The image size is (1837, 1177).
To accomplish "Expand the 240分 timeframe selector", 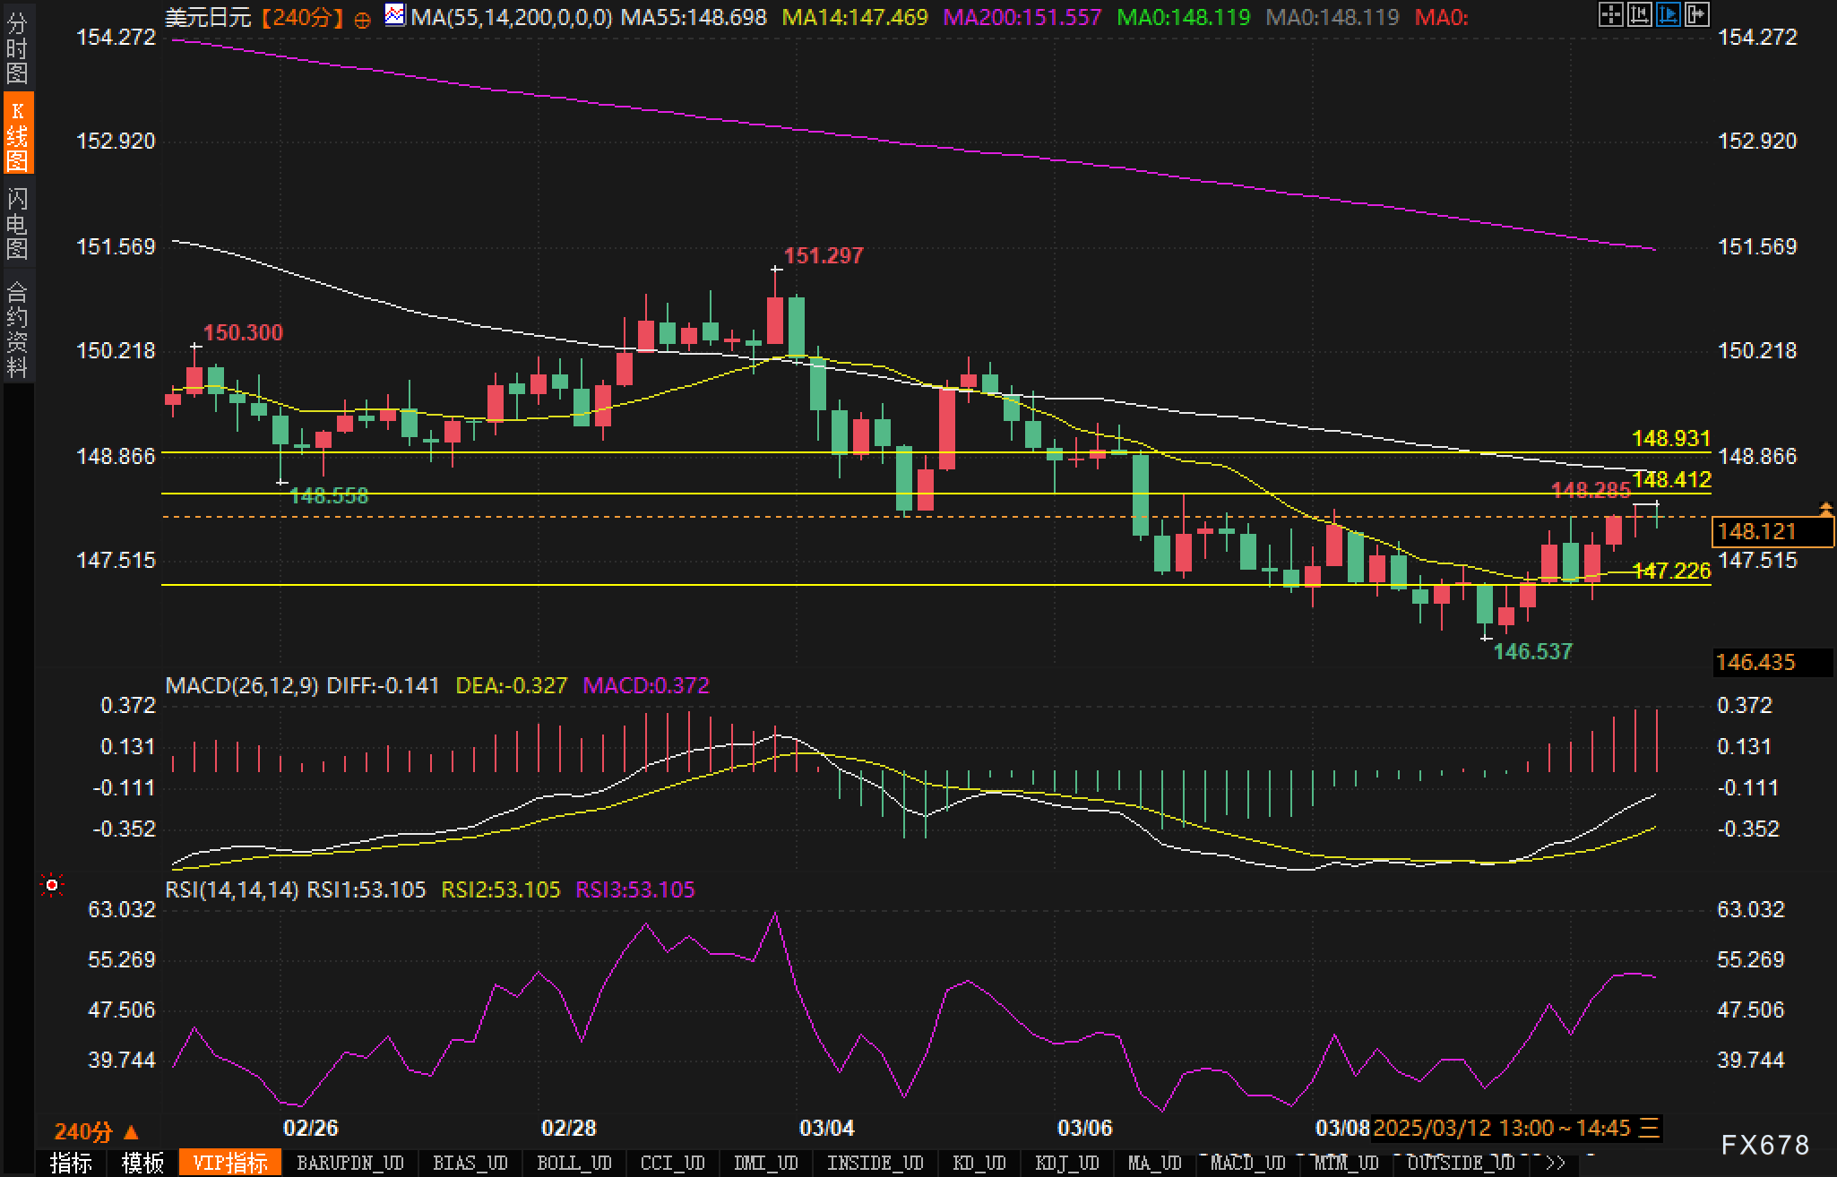I will coord(97,1131).
